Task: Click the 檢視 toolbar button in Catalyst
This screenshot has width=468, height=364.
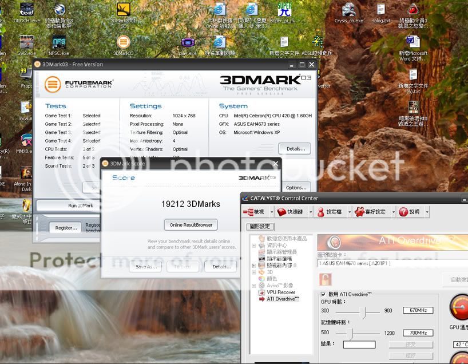Action: [253, 212]
